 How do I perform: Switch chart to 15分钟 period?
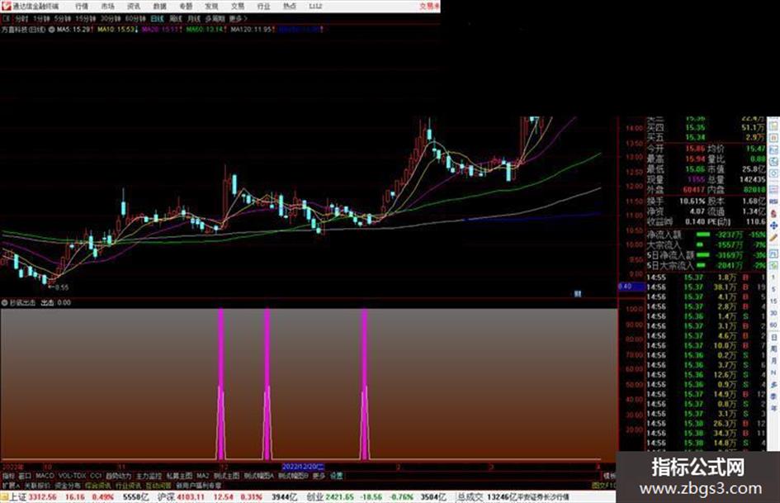tap(85, 18)
